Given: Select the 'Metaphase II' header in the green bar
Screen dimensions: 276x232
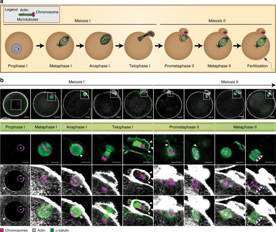Looking at the screenshot, I should [x=245, y=127].
